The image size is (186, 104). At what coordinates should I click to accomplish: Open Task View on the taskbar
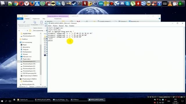click(10, 101)
